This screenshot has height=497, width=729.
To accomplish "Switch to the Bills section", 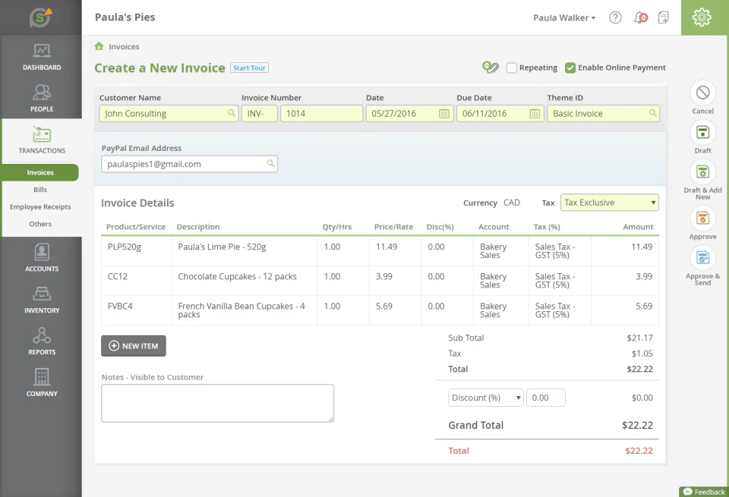I will click(x=40, y=190).
